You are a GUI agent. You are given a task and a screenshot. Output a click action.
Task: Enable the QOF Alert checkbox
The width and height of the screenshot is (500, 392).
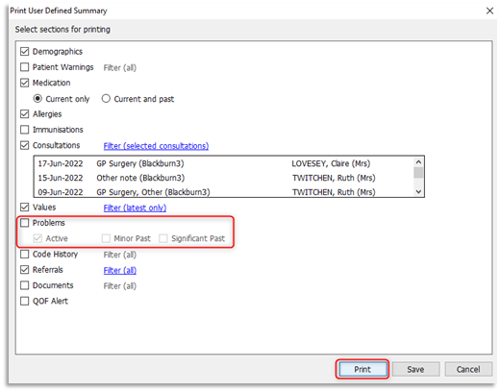[x=24, y=301]
